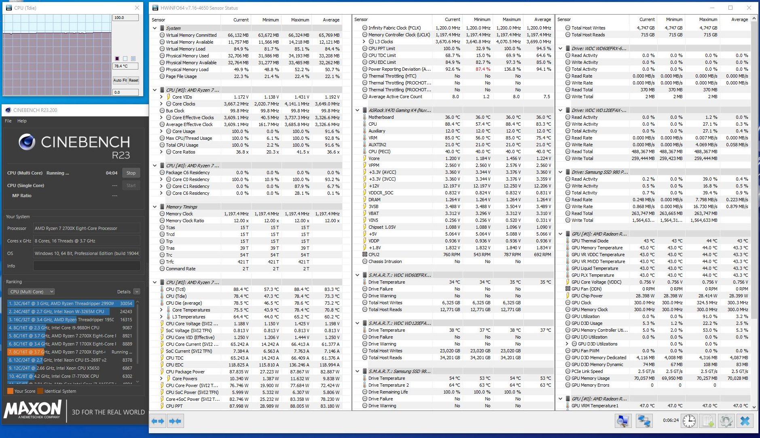
Task: Click the 0:06:24 elapsed time readout
Action: (671, 420)
